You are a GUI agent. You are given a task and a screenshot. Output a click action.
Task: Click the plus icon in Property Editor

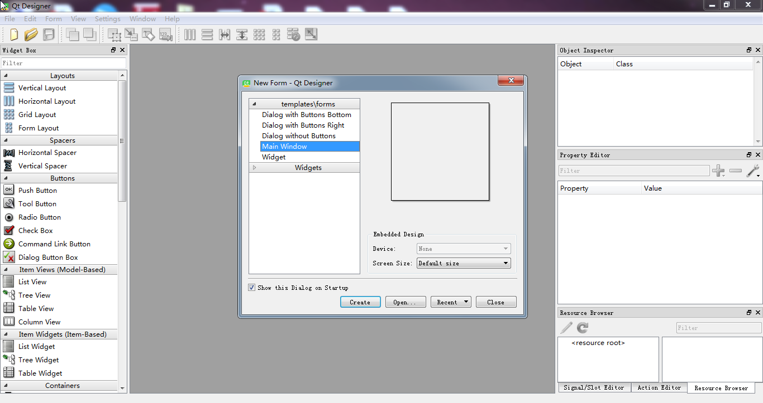tap(718, 171)
